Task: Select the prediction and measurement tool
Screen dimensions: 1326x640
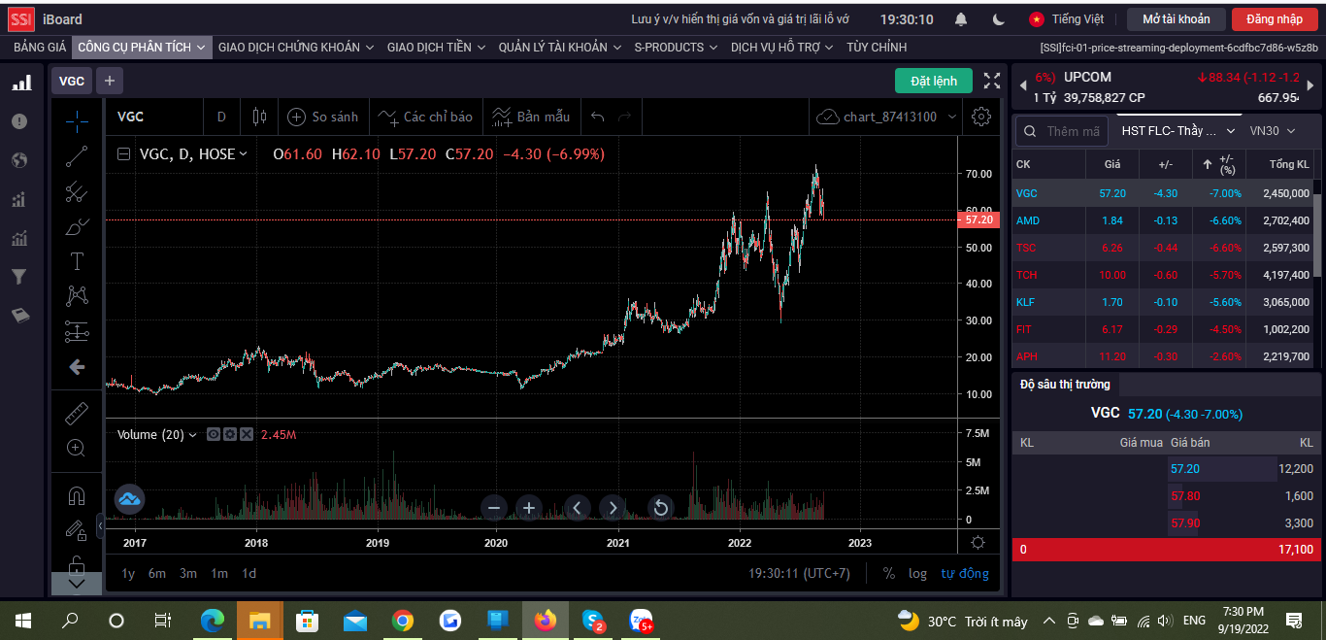Action: [77, 332]
